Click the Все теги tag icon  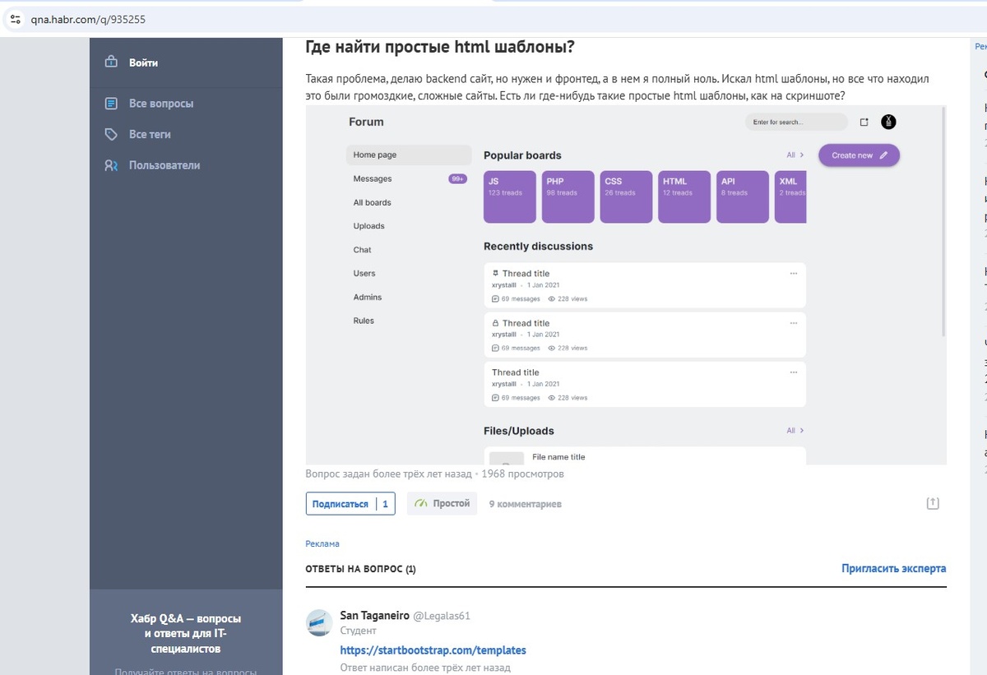pos(111,134)
